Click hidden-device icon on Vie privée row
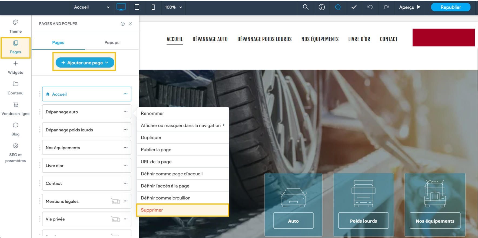 116,219
